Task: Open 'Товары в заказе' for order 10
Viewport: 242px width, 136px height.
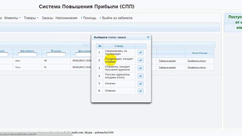Action: [x=167, y=61]
